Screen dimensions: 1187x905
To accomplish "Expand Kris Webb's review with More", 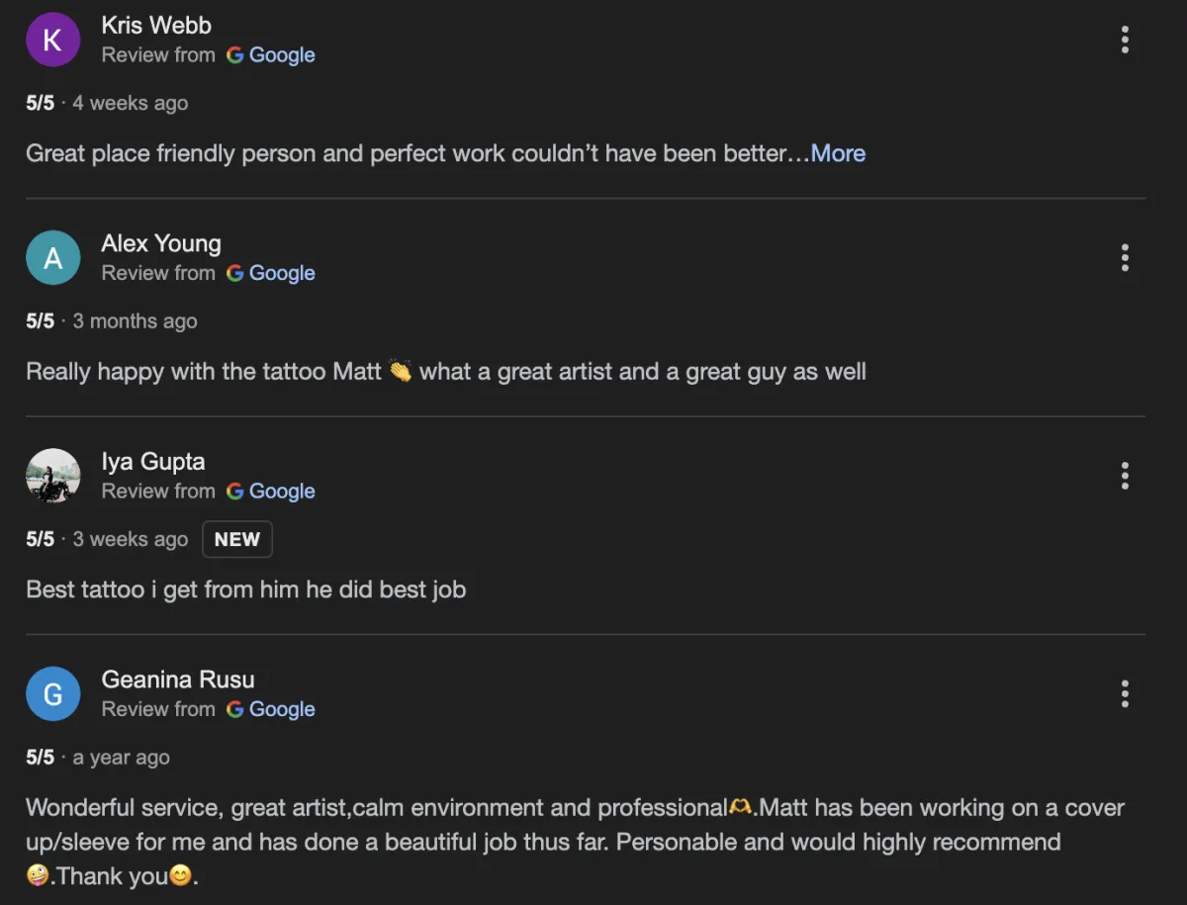I will click(x=838, y=153).
